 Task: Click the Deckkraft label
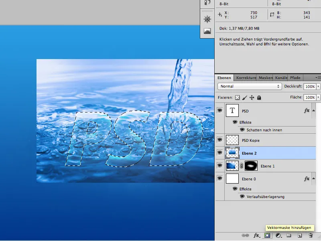[293, 86]
